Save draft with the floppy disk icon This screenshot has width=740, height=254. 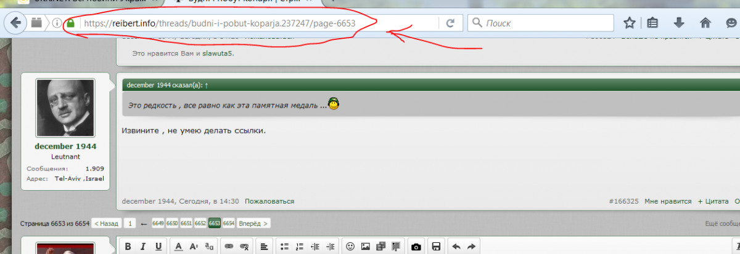click(436, 247)
